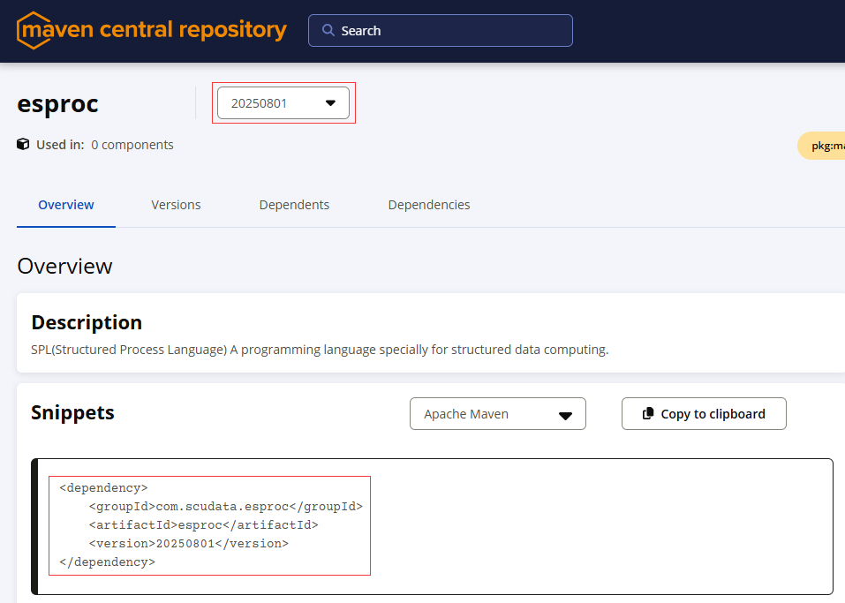Click the magnifier icon in search box
This screenshot has height=603, width=845.
click(x=328, y=30)
